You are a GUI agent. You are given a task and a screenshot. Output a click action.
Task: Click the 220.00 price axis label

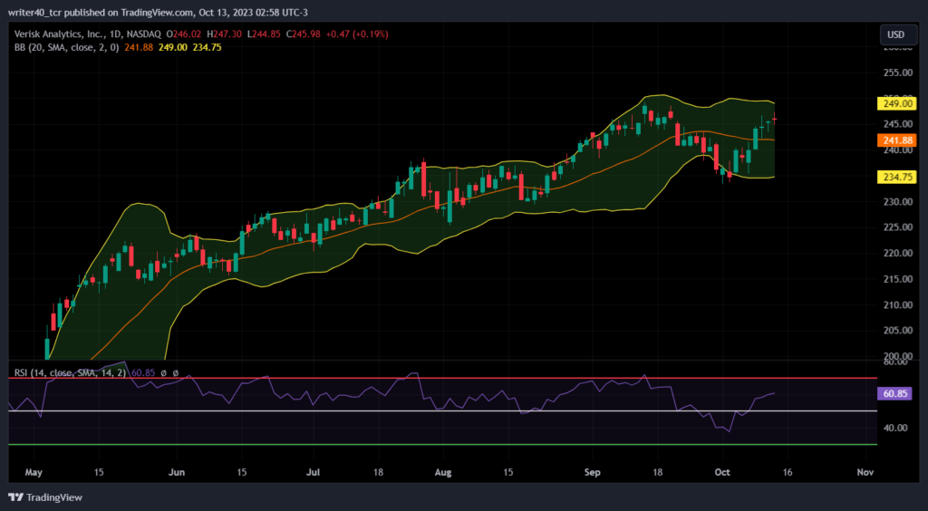898,253
